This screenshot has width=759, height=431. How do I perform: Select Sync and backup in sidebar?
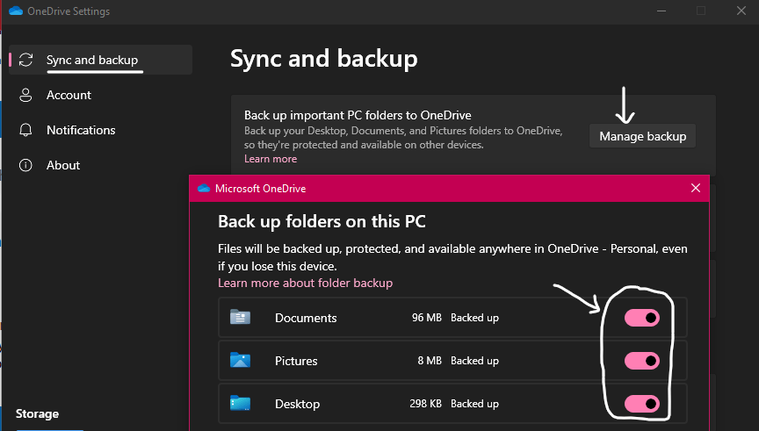(92, 60)
